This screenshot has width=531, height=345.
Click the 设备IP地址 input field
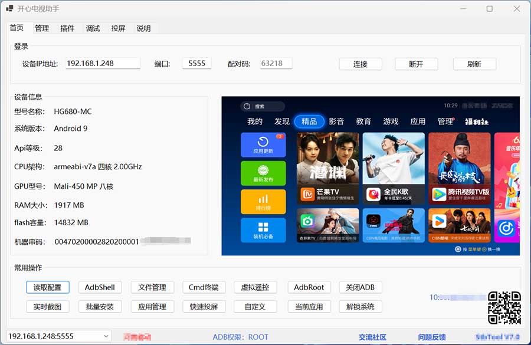103,63
